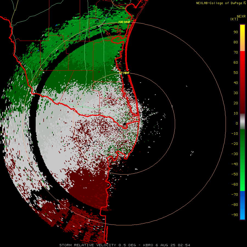247x247 pixels.
Task: Click the -20 value on the velocity scale
Action: tap(235, 144)
